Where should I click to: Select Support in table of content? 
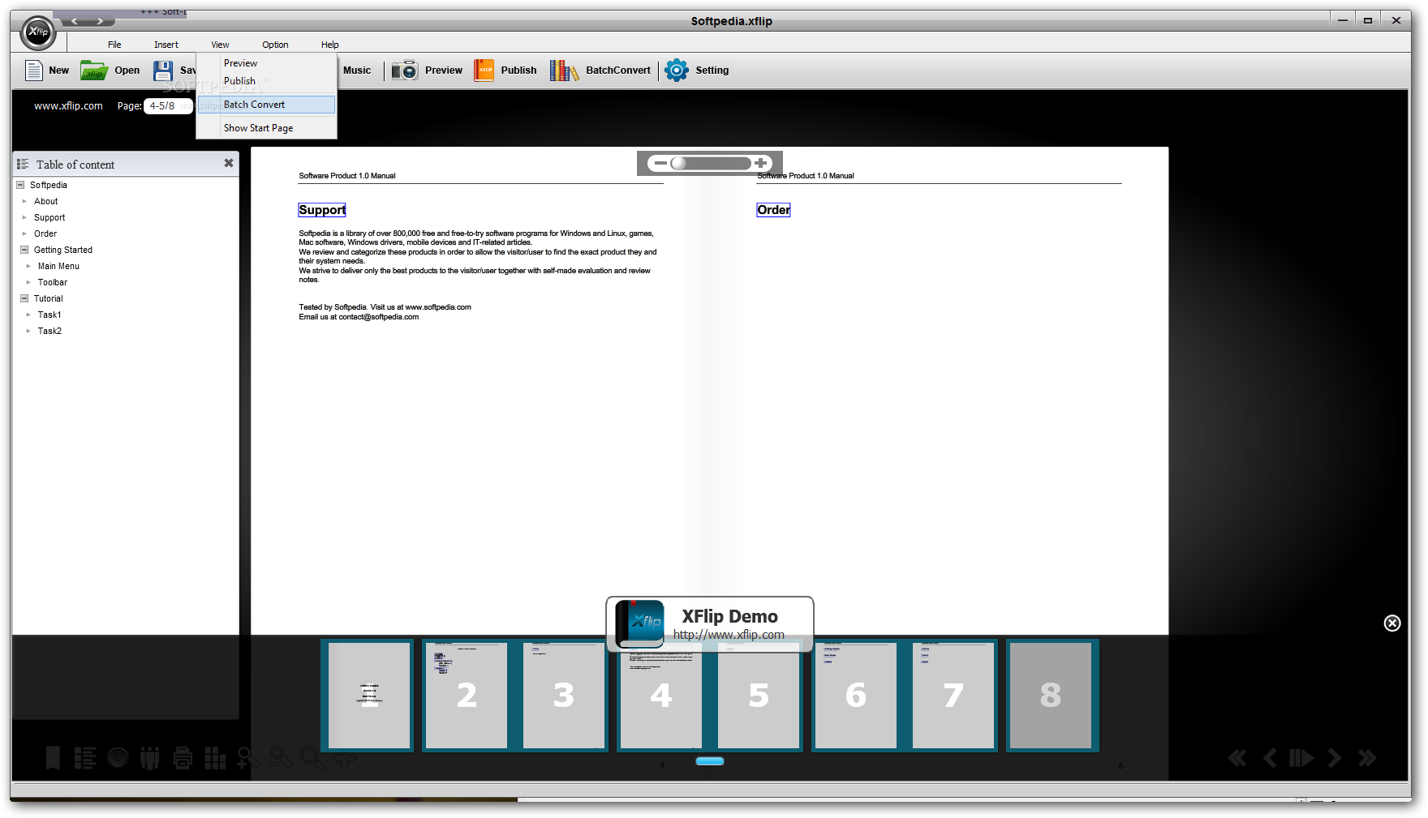pyautogui.click(x=49, y=217)
